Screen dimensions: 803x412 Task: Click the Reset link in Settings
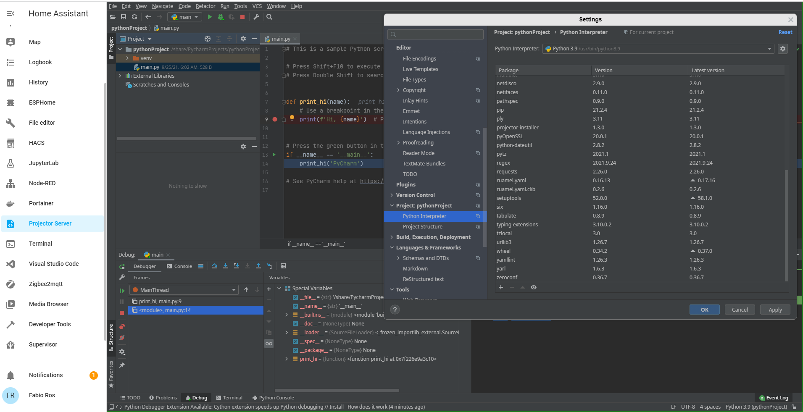tap(785, 32)
